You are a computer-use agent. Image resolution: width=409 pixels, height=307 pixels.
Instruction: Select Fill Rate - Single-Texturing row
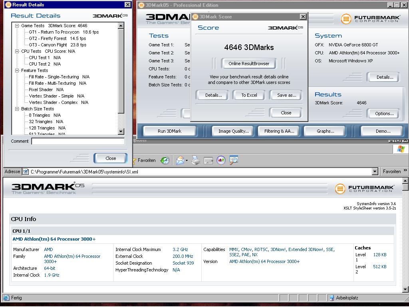pyautogui.click(x=59, y=77)
